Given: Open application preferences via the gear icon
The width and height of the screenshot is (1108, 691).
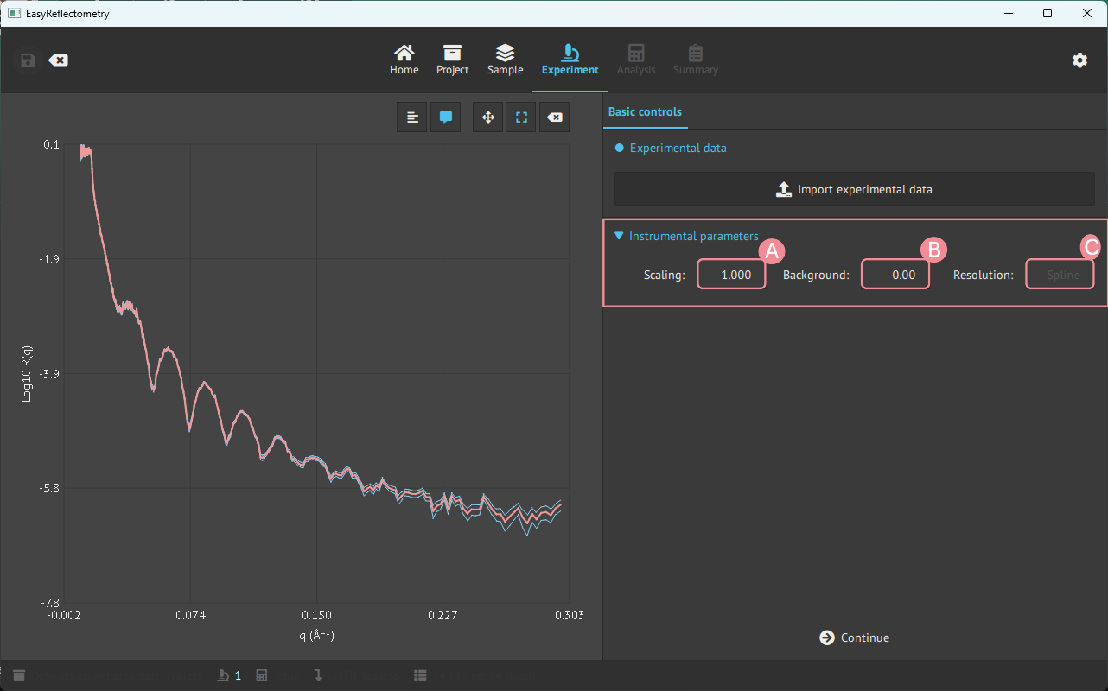Looking at the screenshot, I should pyautogui.click(x=1079, y=60).
